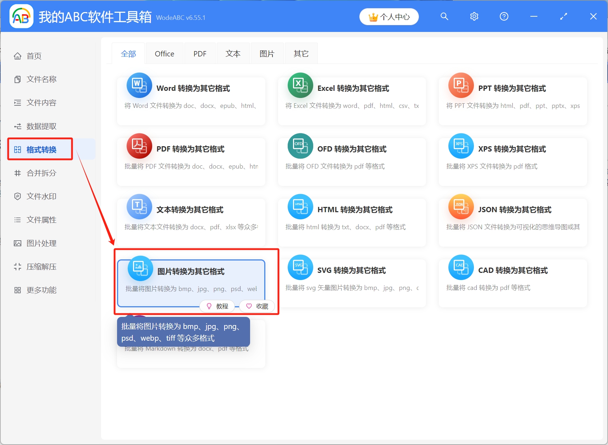608x445 pixels.
Task: Click the 教程 tutorial button
Action: coord(217,306)
